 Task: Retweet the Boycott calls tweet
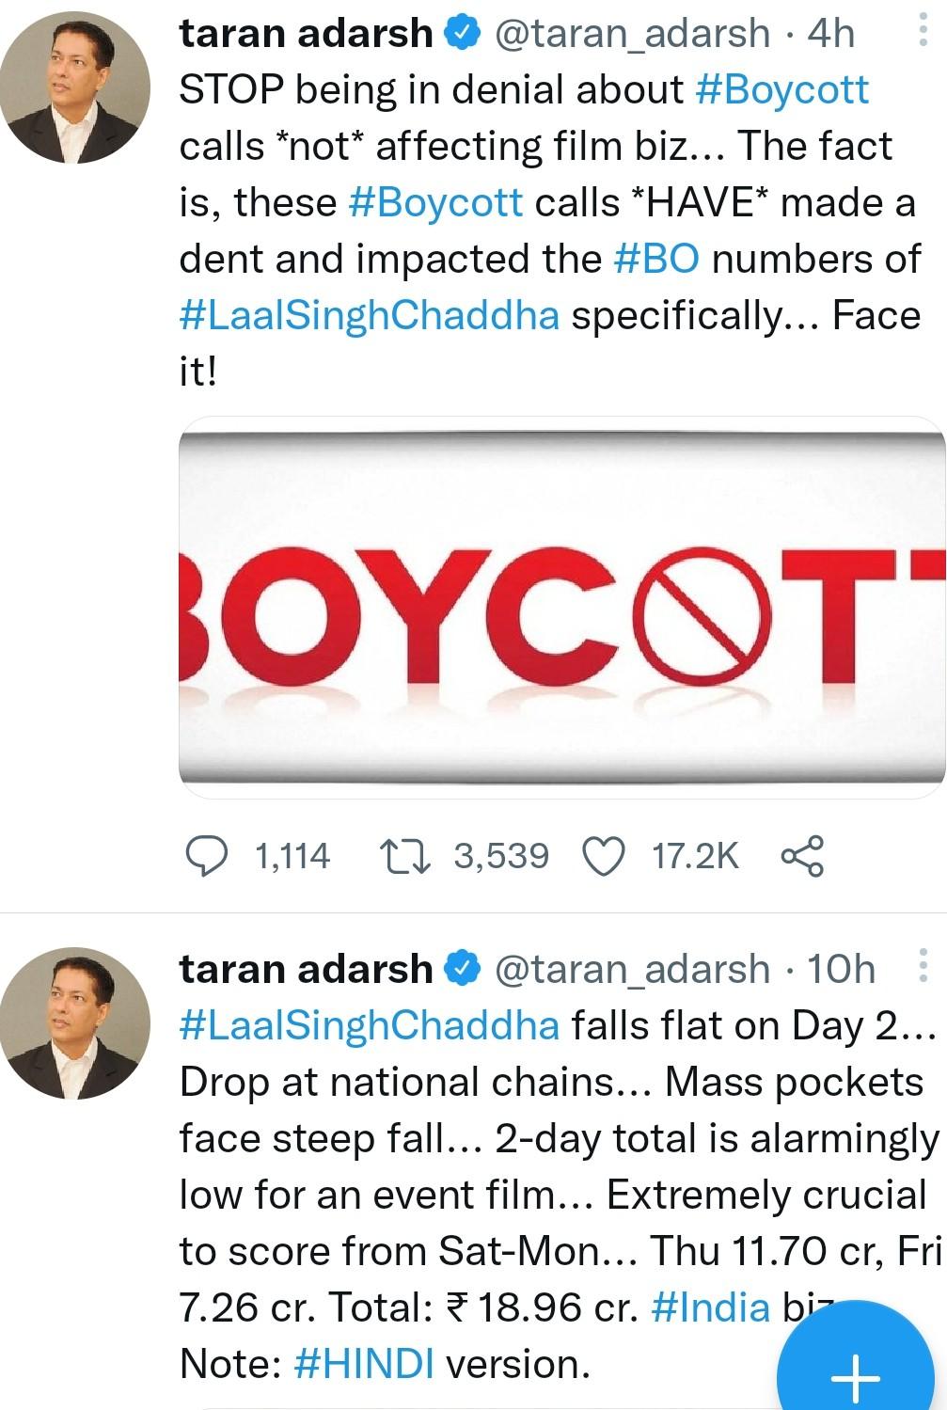coord(404,856)
